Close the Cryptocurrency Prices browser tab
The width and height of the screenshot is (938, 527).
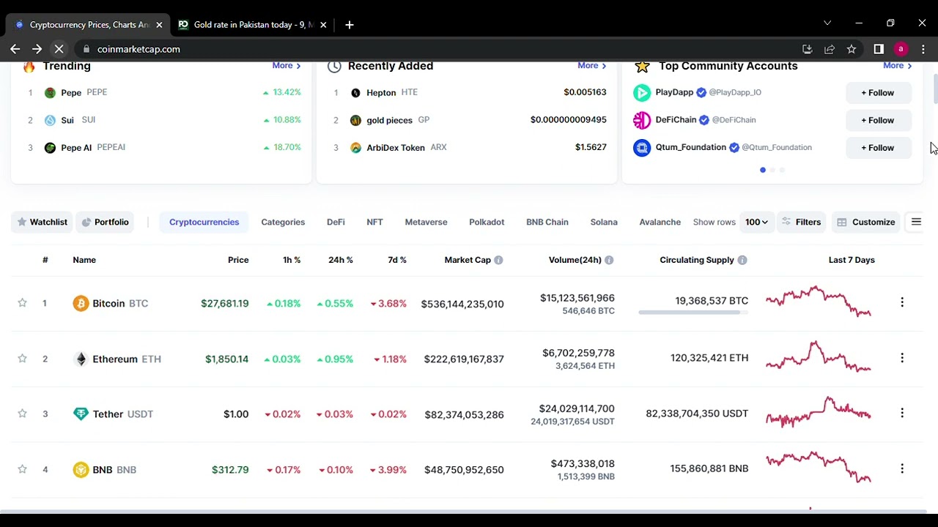(159, 25)
